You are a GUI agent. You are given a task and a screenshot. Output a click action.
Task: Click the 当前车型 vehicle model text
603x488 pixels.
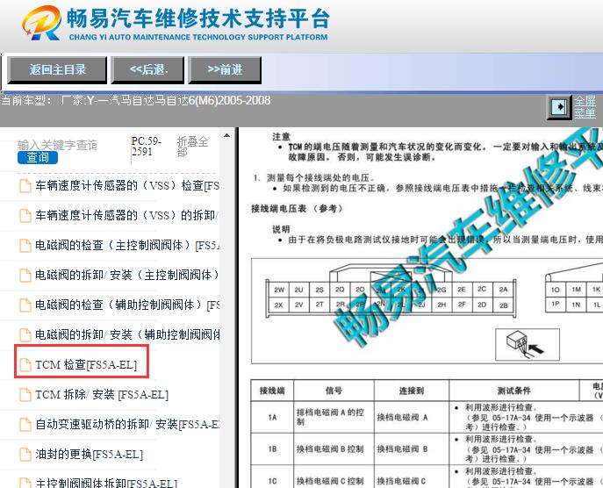coord(135,100)
